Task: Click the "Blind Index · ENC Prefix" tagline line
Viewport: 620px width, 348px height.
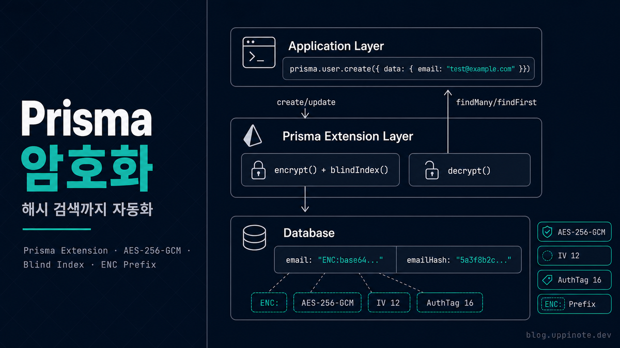Action: (90, 264)
